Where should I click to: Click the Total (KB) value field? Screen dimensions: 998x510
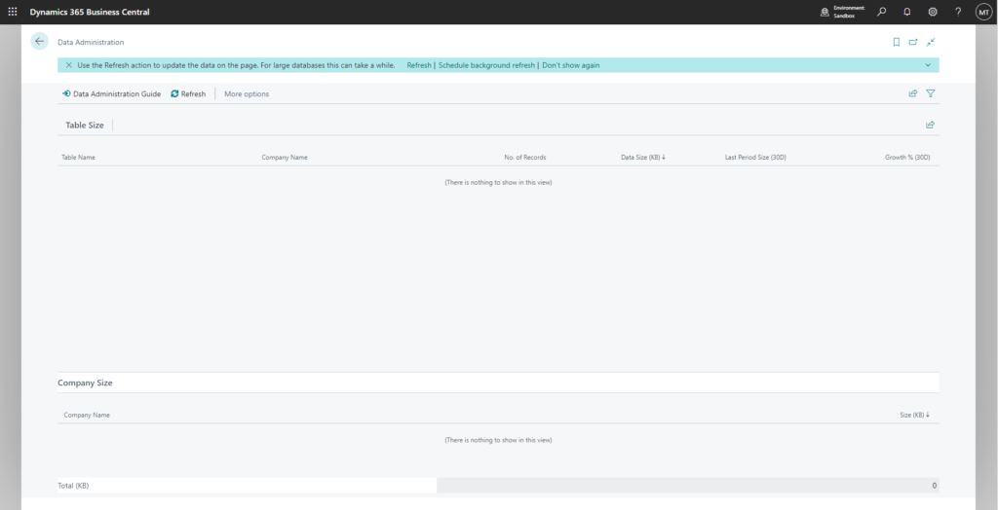(687, 486)
